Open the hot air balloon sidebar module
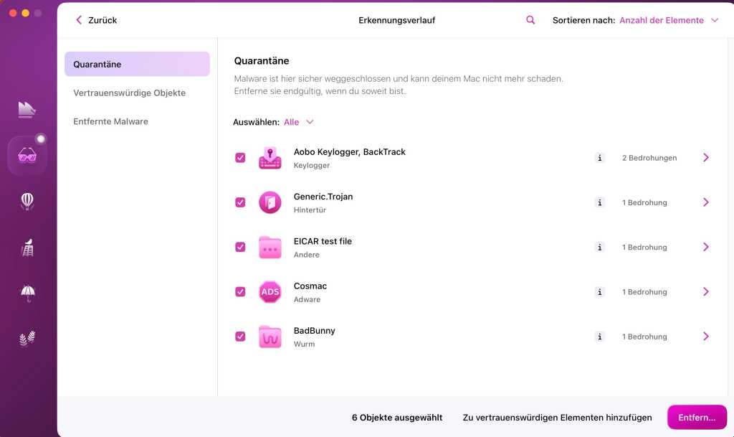734x437 pixels. pyautogui.click(x=27, y=202)
